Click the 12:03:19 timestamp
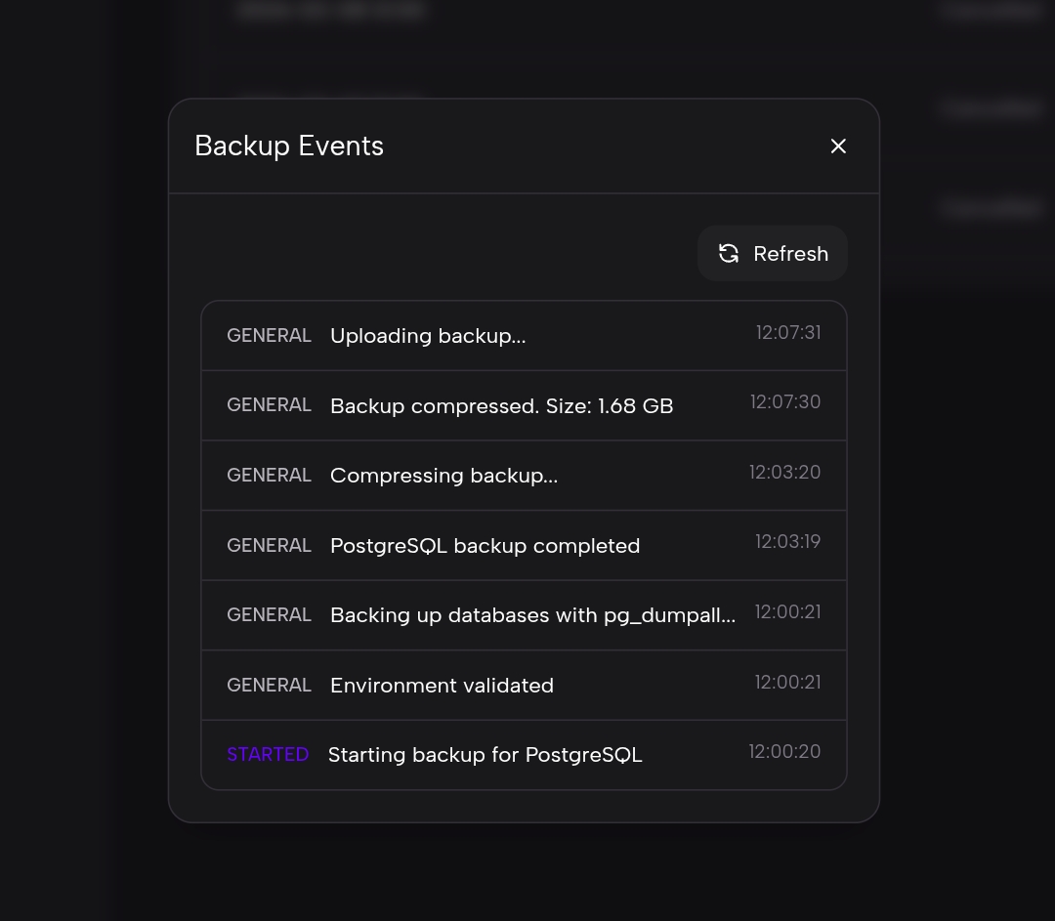The width and height of the screenshot is (1055, 921). [x=787, y=542]
